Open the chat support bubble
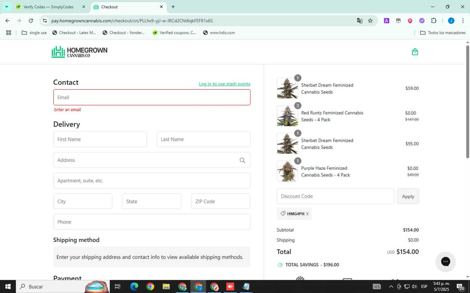This screenshot has height=293, width=470. (x=446, y=261)
